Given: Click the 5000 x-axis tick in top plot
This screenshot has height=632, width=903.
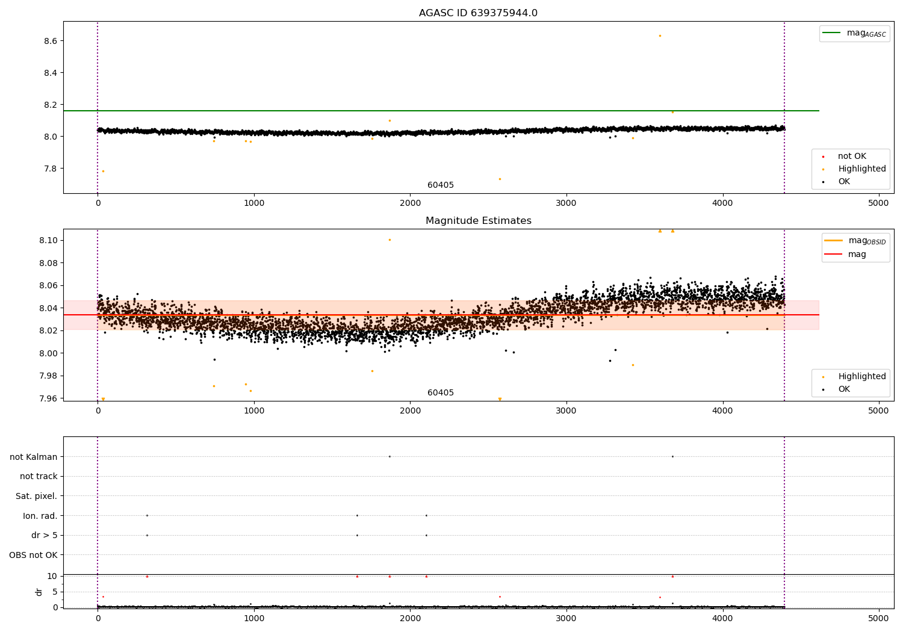Looking at the screenshot, I should coord(878,203).
